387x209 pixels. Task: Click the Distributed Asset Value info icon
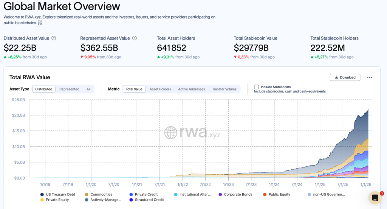point(54,38)
